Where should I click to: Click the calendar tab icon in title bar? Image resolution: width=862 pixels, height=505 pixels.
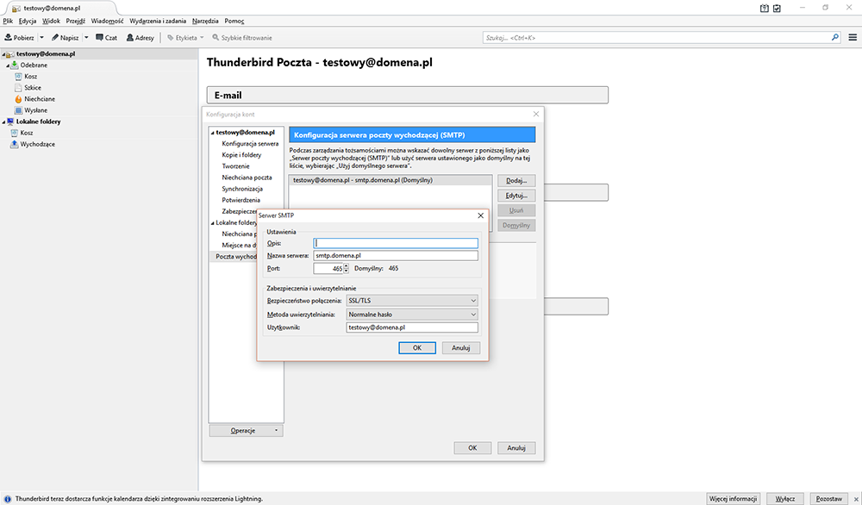point(764,9)
